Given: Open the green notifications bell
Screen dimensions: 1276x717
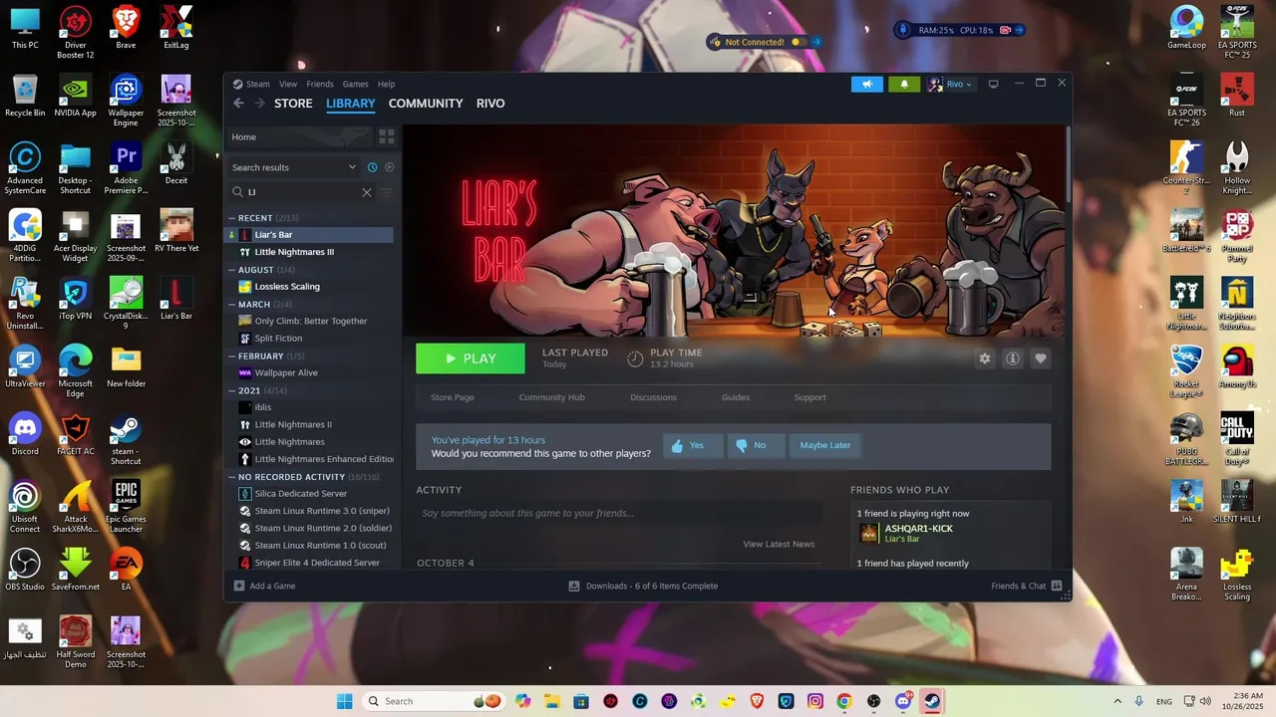Looking at the screenshot, I should point(904,84).
